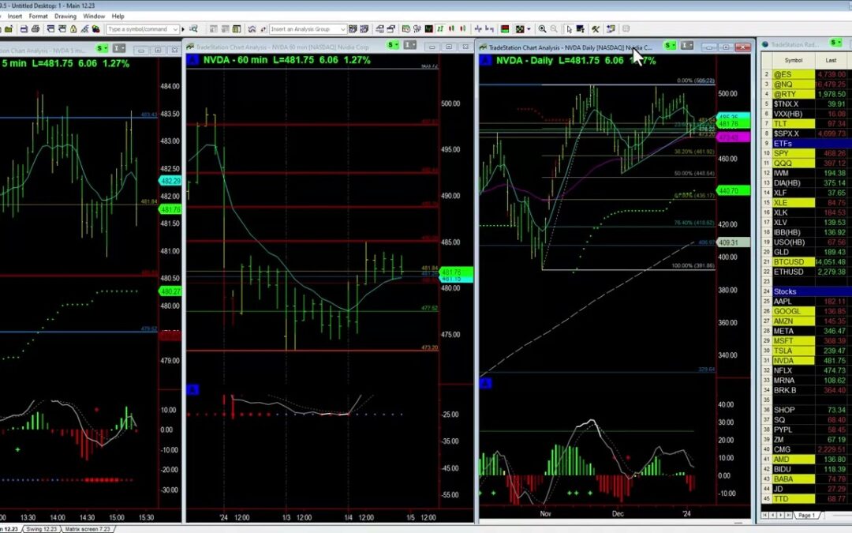Switch to the Matrix screen 7.23 tab
Viewport: 852px width, 533px height.
[x=88, y=528]
